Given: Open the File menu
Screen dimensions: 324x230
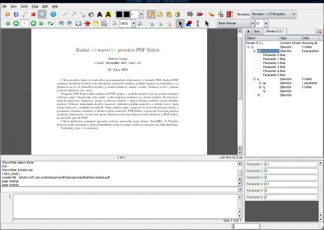Looking at the screenshot, I should pos(5,7).
